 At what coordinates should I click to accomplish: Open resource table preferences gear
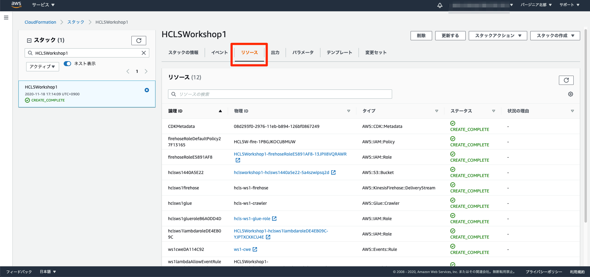[x=571, y=94]
